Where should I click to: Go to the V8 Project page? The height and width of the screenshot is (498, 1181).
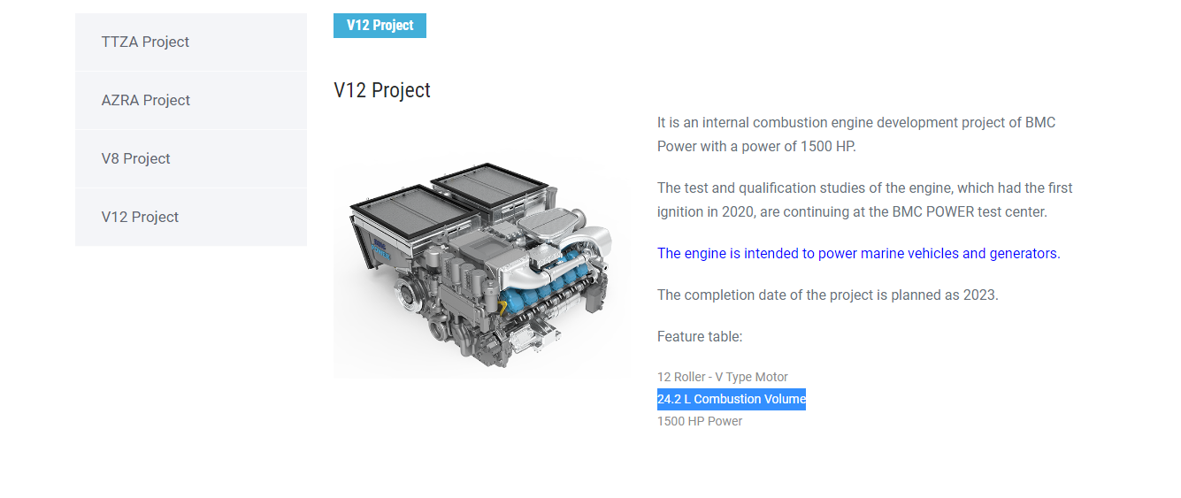(x=135, y=158)
